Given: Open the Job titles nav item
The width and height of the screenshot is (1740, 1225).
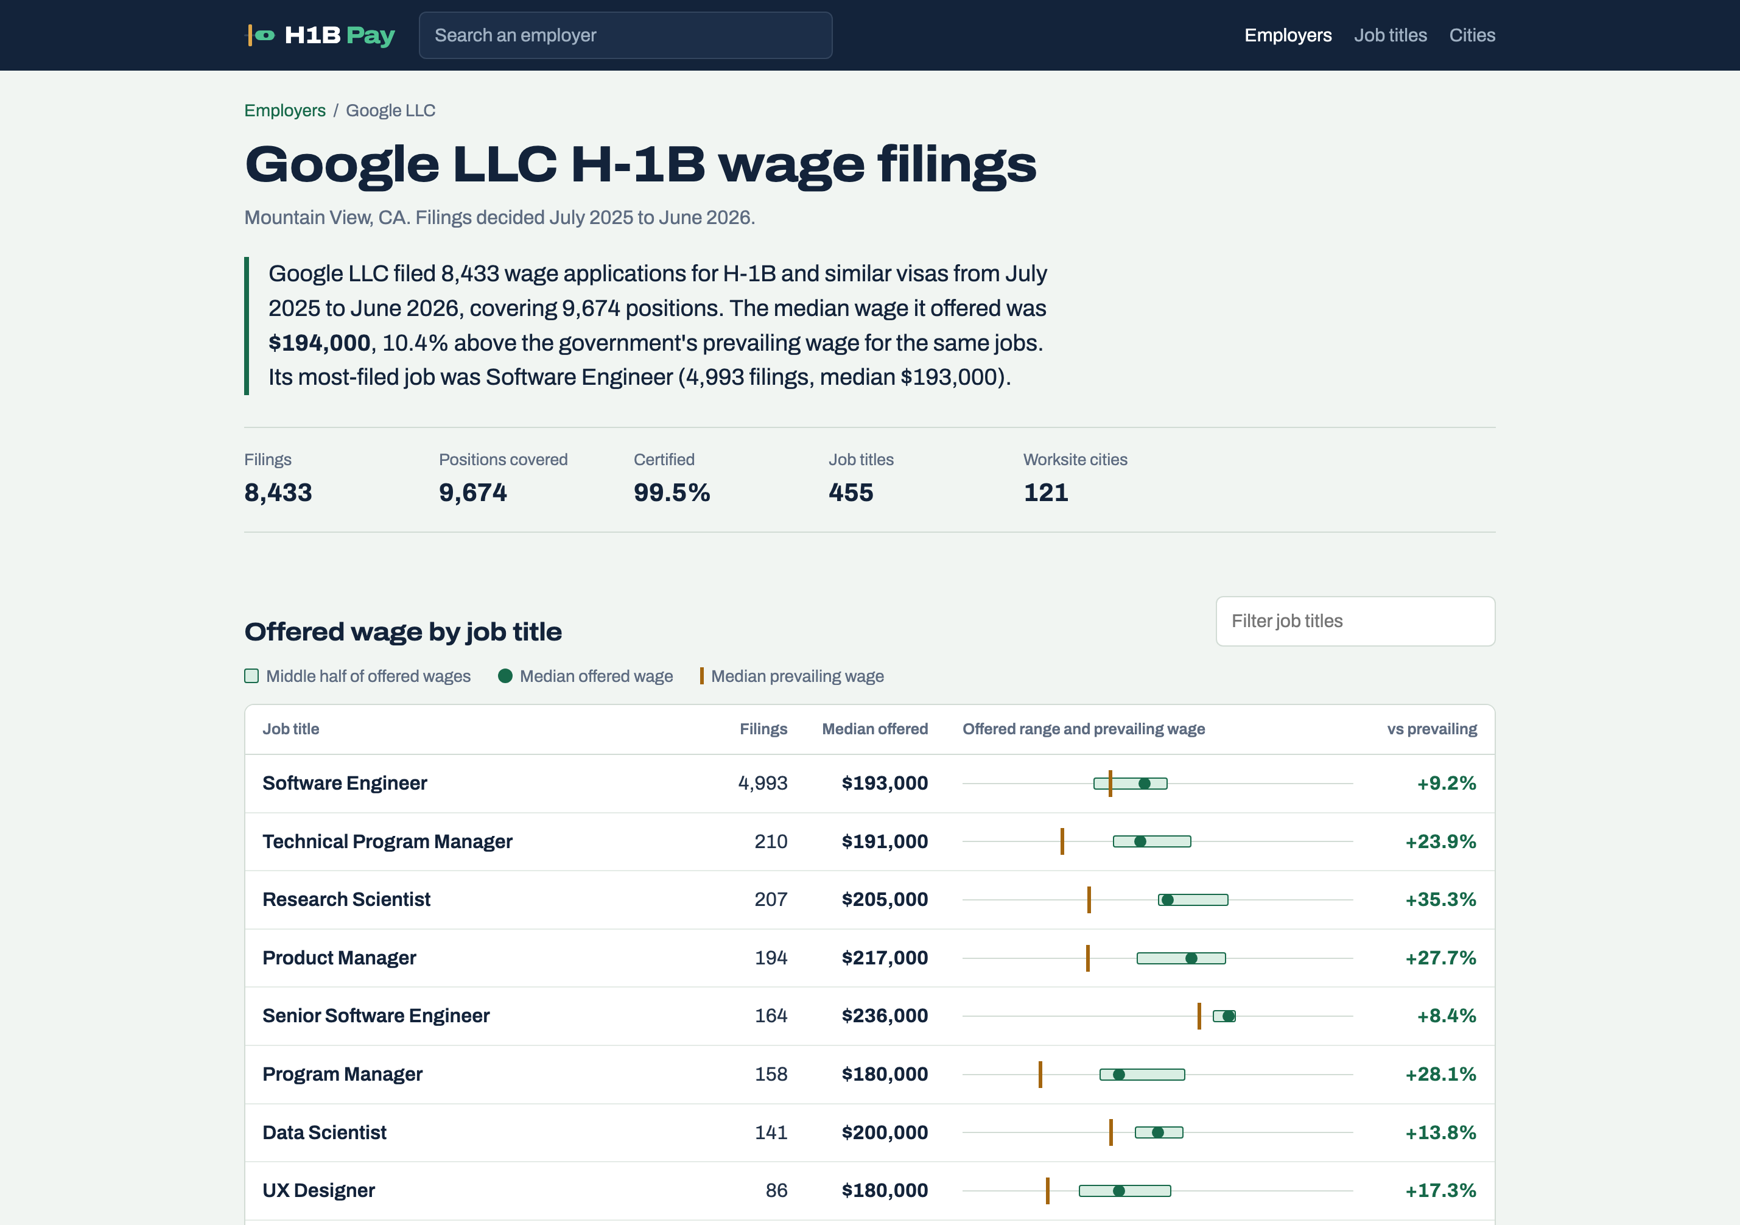Looking at the screenshot, I should pos(1390,36).
